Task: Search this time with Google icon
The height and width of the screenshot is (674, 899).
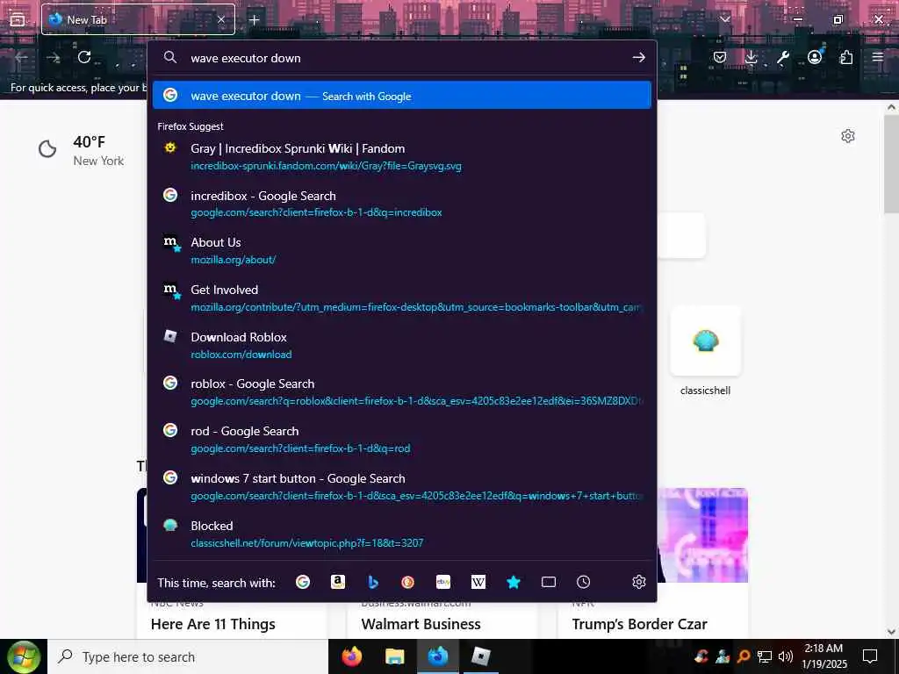Action: (303, 583)
